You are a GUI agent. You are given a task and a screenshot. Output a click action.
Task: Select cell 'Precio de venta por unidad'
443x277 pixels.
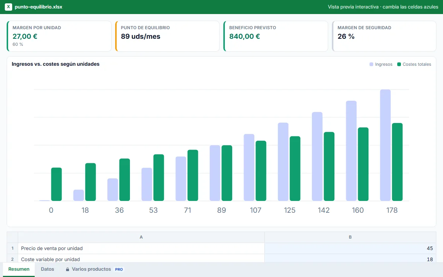(141, 248)
